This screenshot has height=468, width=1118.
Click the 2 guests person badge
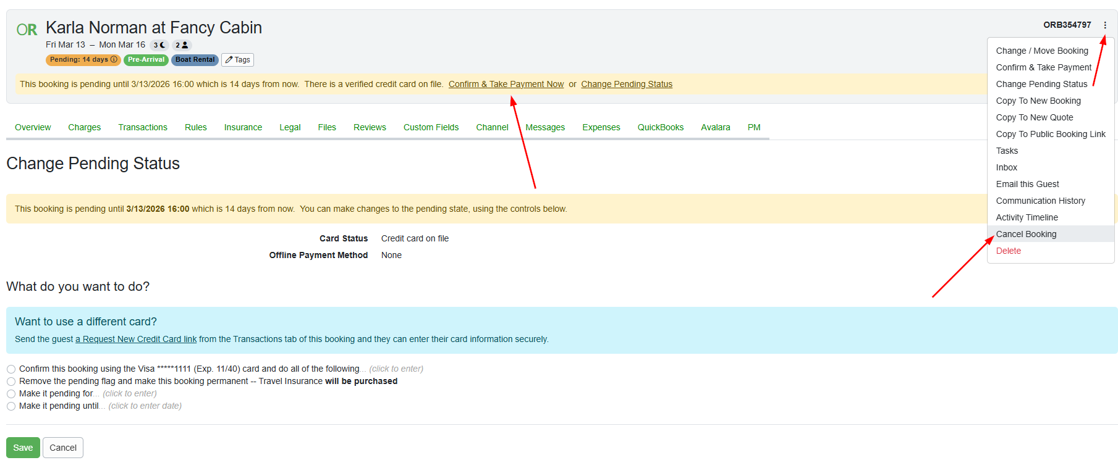(x=182, y=45)
